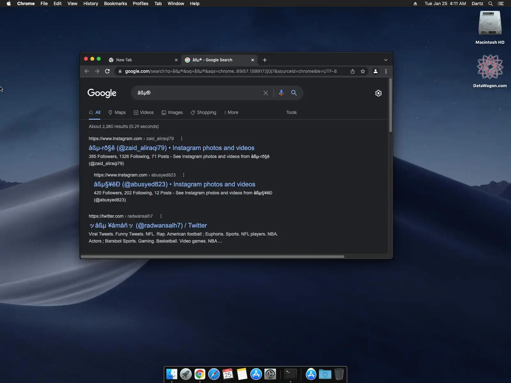Open Safari from the Dock
This screenshot has height=383, width=511.
(x=214, y=374)
